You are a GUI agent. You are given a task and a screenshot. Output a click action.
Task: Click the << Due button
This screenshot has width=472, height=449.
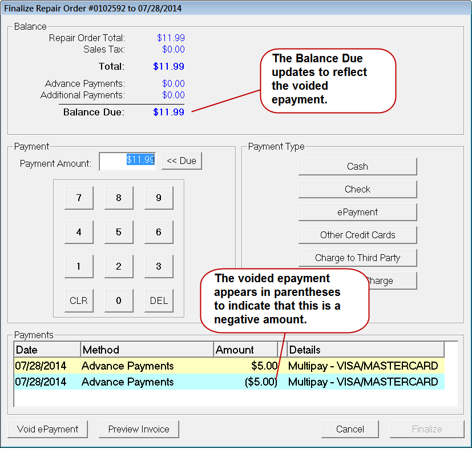[x=181, y=161]
